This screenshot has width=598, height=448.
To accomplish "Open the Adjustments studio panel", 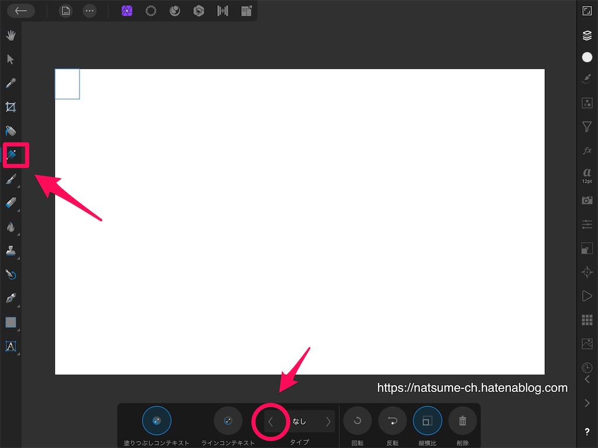I will [x=587, y=103].
